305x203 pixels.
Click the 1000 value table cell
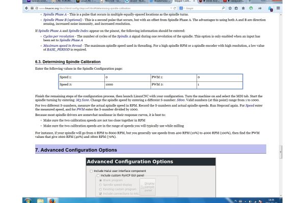click(x=128, y=85)
